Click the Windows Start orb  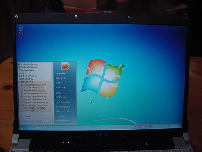pos(22,127)
